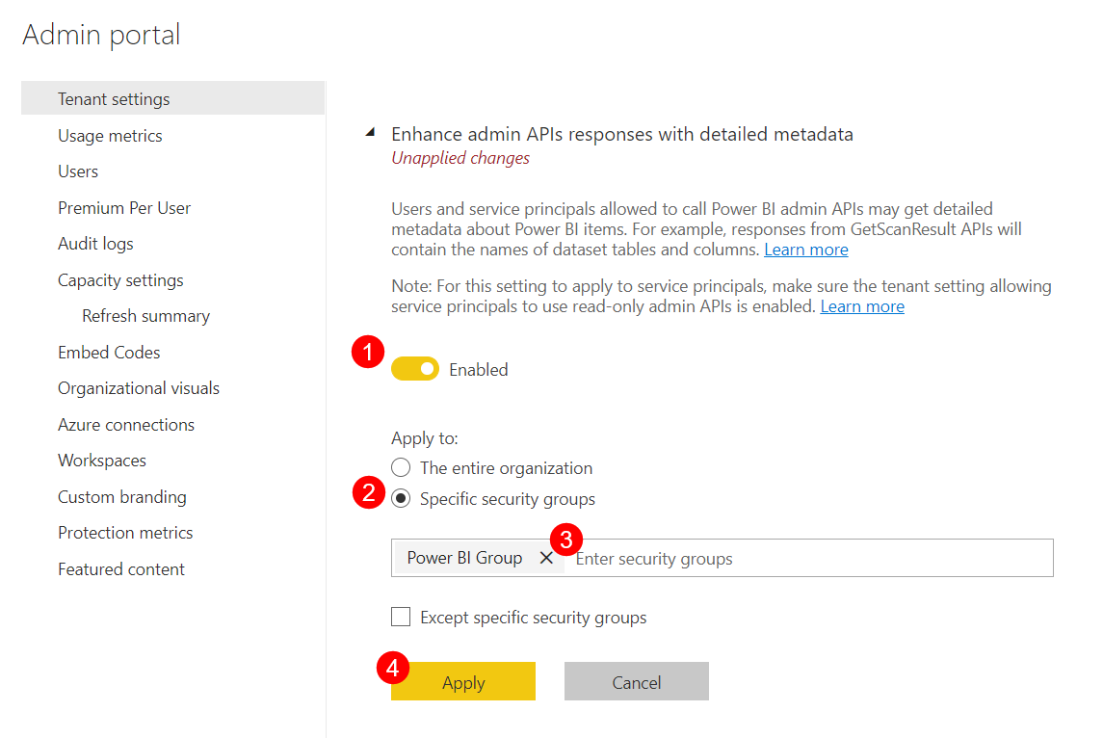Open the Embed Codes page
Image resolution: width=1103 pixels, height=738 pixels.
[109, 352]
